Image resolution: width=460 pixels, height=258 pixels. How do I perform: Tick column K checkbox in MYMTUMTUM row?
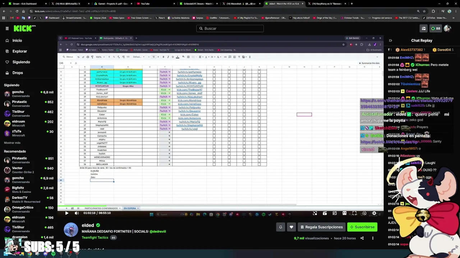point(259,86)
